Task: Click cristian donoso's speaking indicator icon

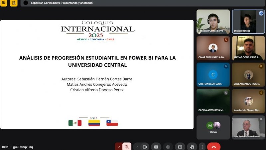Action: coord(261,13)
